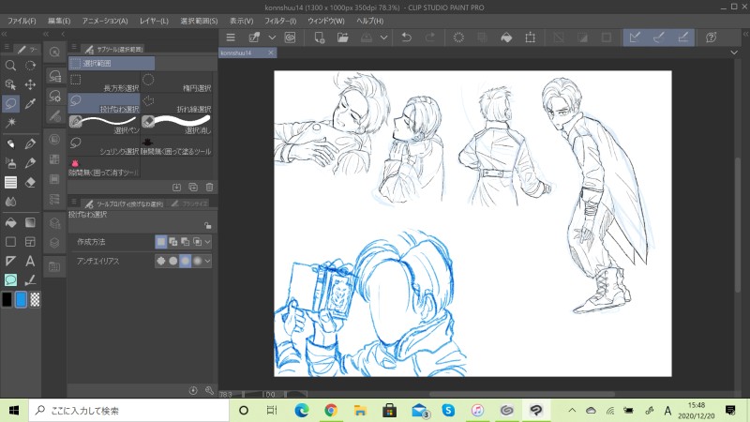The width and height of the screenshot is (750, 422).
Task: Select the Frame border tool
Action: tap(30, 242)
